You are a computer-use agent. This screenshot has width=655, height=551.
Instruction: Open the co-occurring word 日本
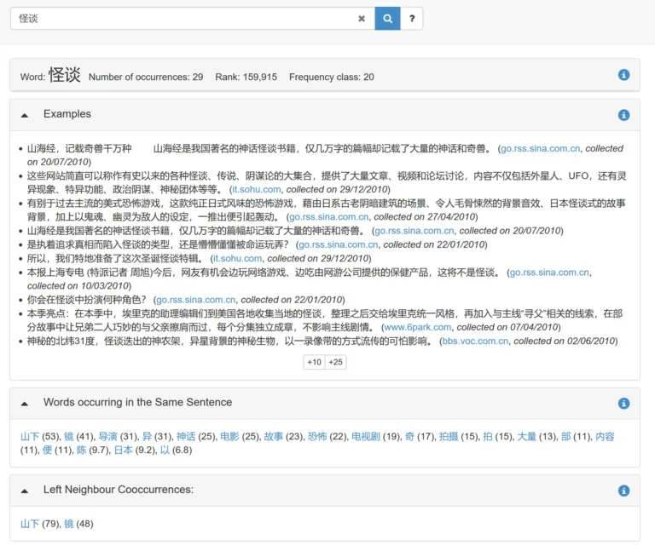click(x=123, y=450)
